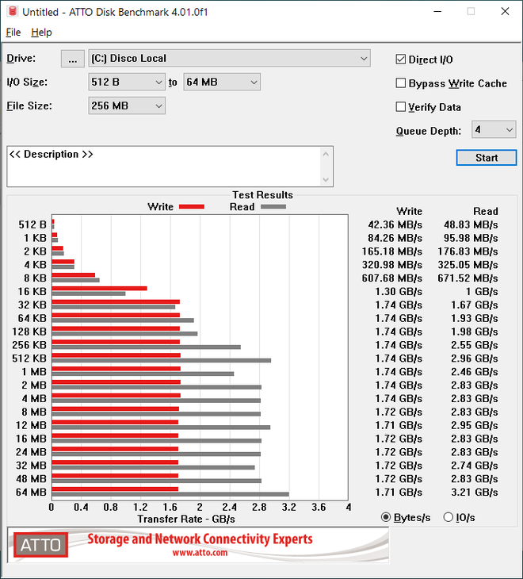Click the 12 MB row label

tap(32, 425)
